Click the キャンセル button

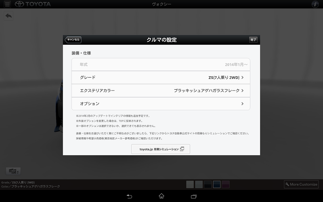[x=73, y=40]
